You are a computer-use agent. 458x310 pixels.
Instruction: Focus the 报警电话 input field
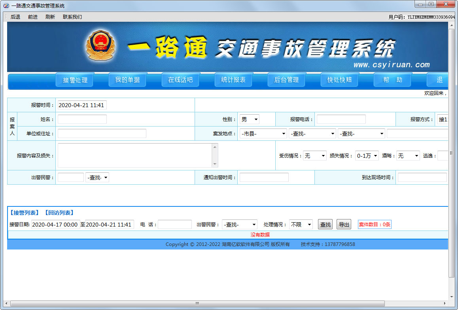(x=341, y=119)
